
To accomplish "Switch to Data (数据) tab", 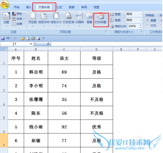I will [72, 7].
